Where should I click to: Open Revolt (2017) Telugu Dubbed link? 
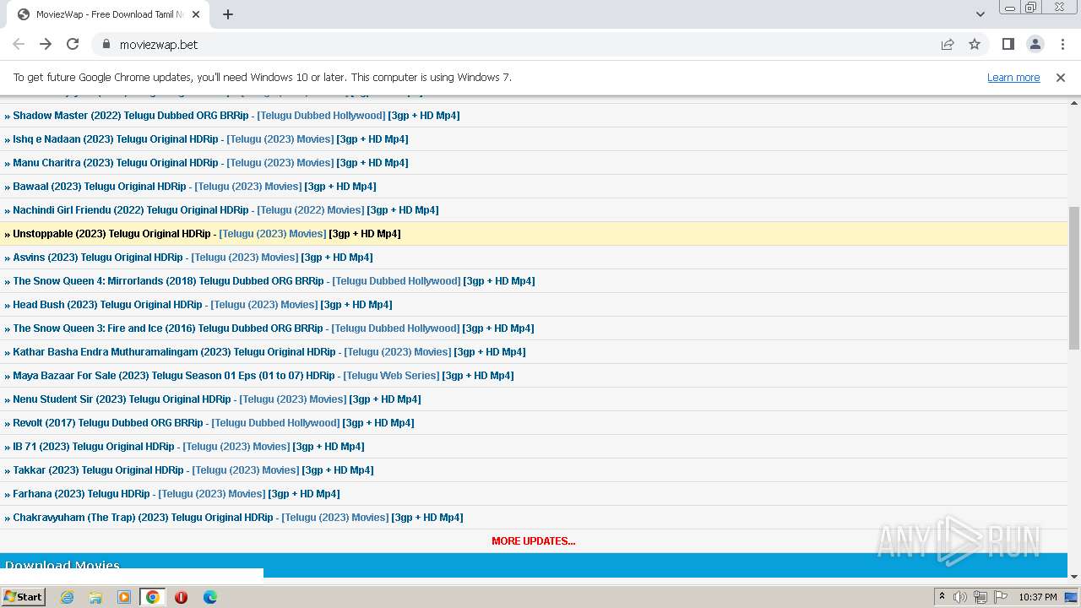107,423
